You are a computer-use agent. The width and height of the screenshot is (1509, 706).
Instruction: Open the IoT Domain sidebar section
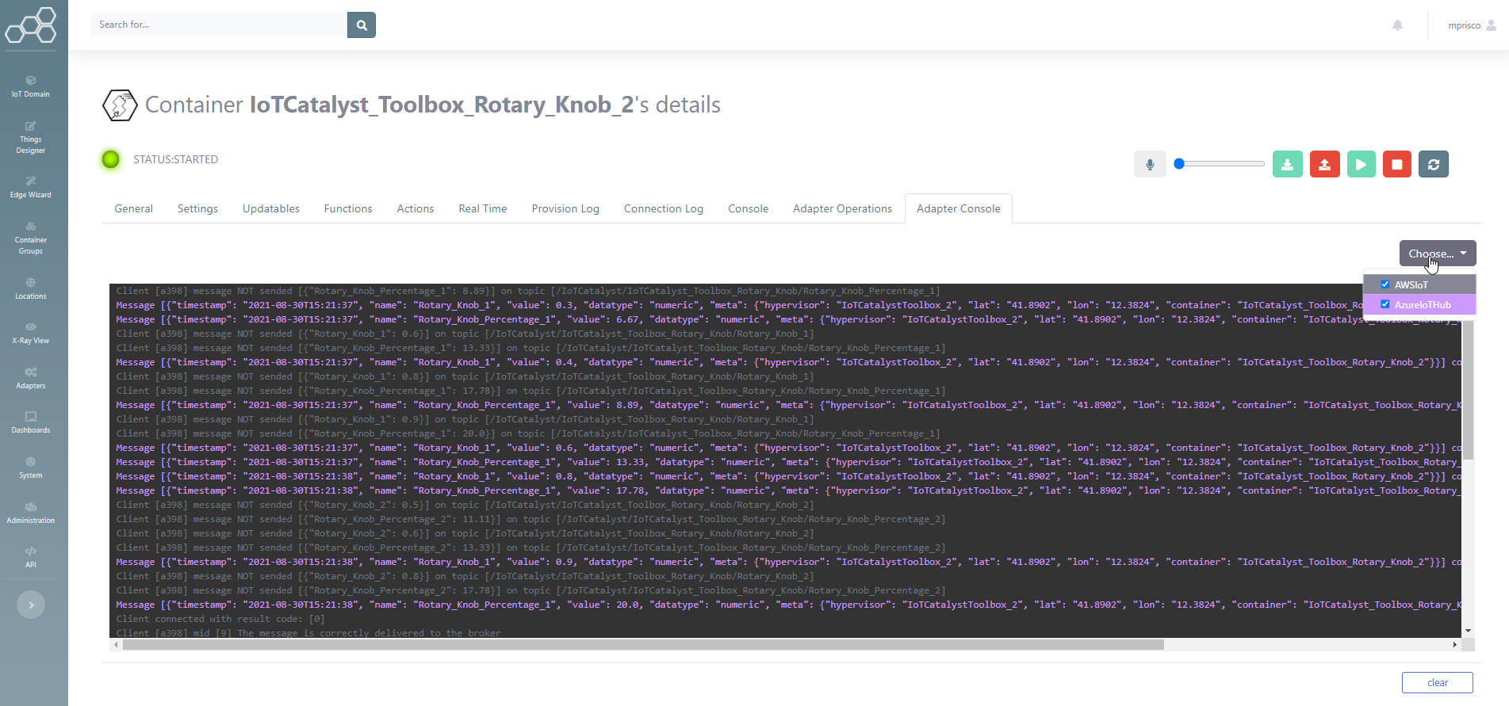point(30,86)
